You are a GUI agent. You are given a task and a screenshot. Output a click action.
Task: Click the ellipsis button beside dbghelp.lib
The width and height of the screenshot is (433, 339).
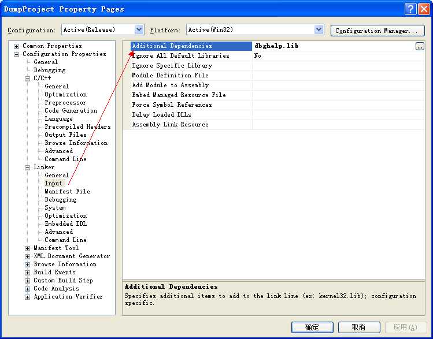click(420, 46)
